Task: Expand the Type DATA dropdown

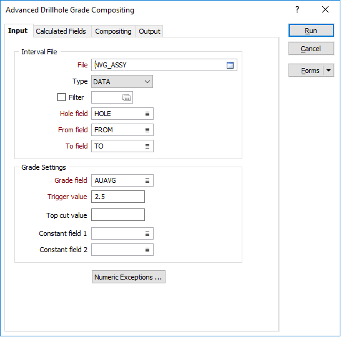Action: tap(122, 82)
